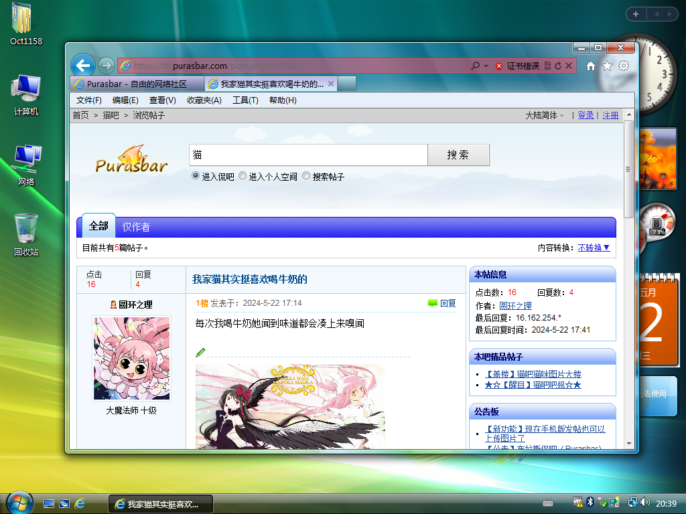Click the search text field containing 猫
Viewport: 686px width, 514px height.
(x=308, y=155)
